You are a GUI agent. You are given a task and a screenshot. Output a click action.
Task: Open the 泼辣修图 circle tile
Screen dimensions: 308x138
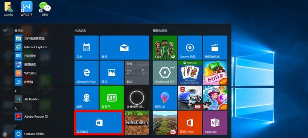(x=137, y=97)
